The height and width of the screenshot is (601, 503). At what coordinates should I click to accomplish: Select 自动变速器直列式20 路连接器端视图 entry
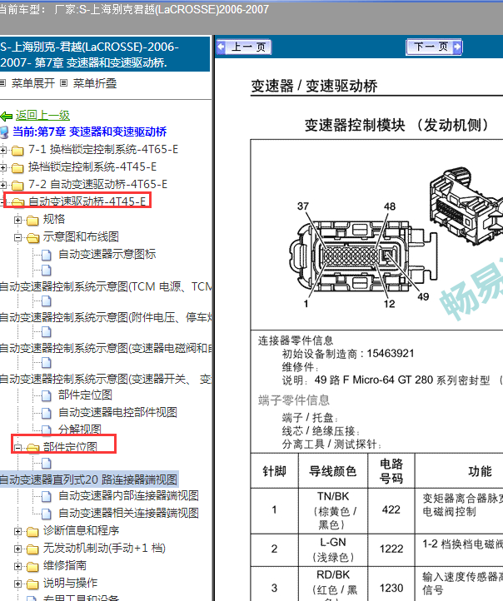point(89,479)
